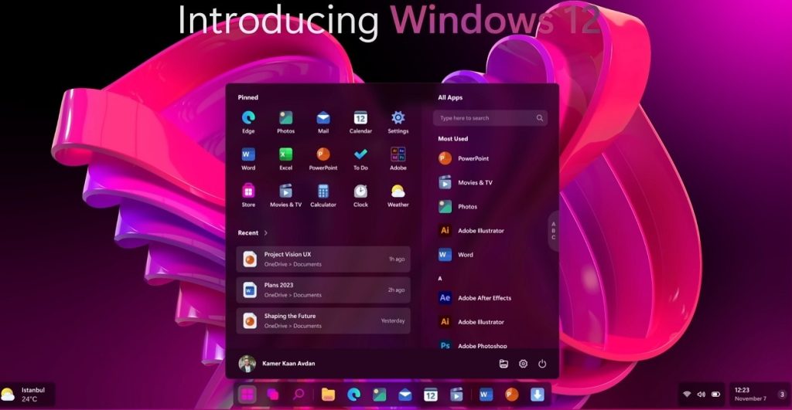Launch PowerPoint from the Pinned grid
This screenshot has height=410, width=792.
(323, 159)
